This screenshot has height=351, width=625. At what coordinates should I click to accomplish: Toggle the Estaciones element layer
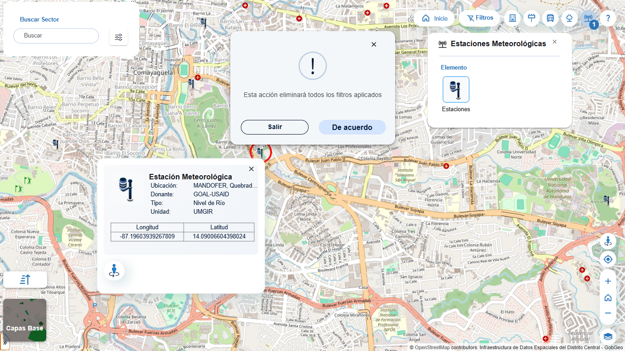456,89
